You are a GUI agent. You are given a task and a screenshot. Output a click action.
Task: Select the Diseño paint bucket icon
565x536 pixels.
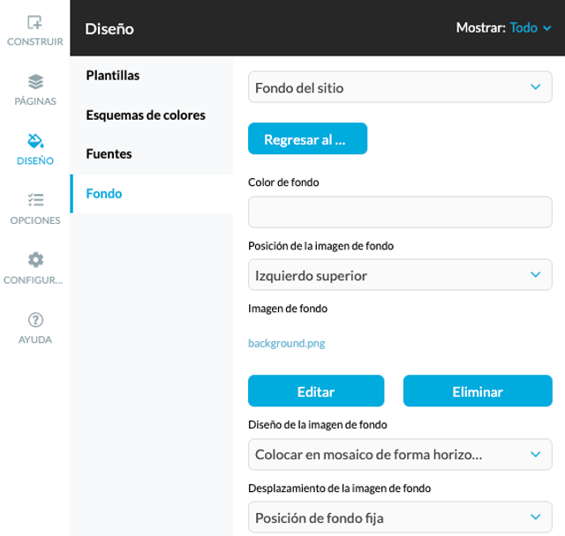pos(35,141)
